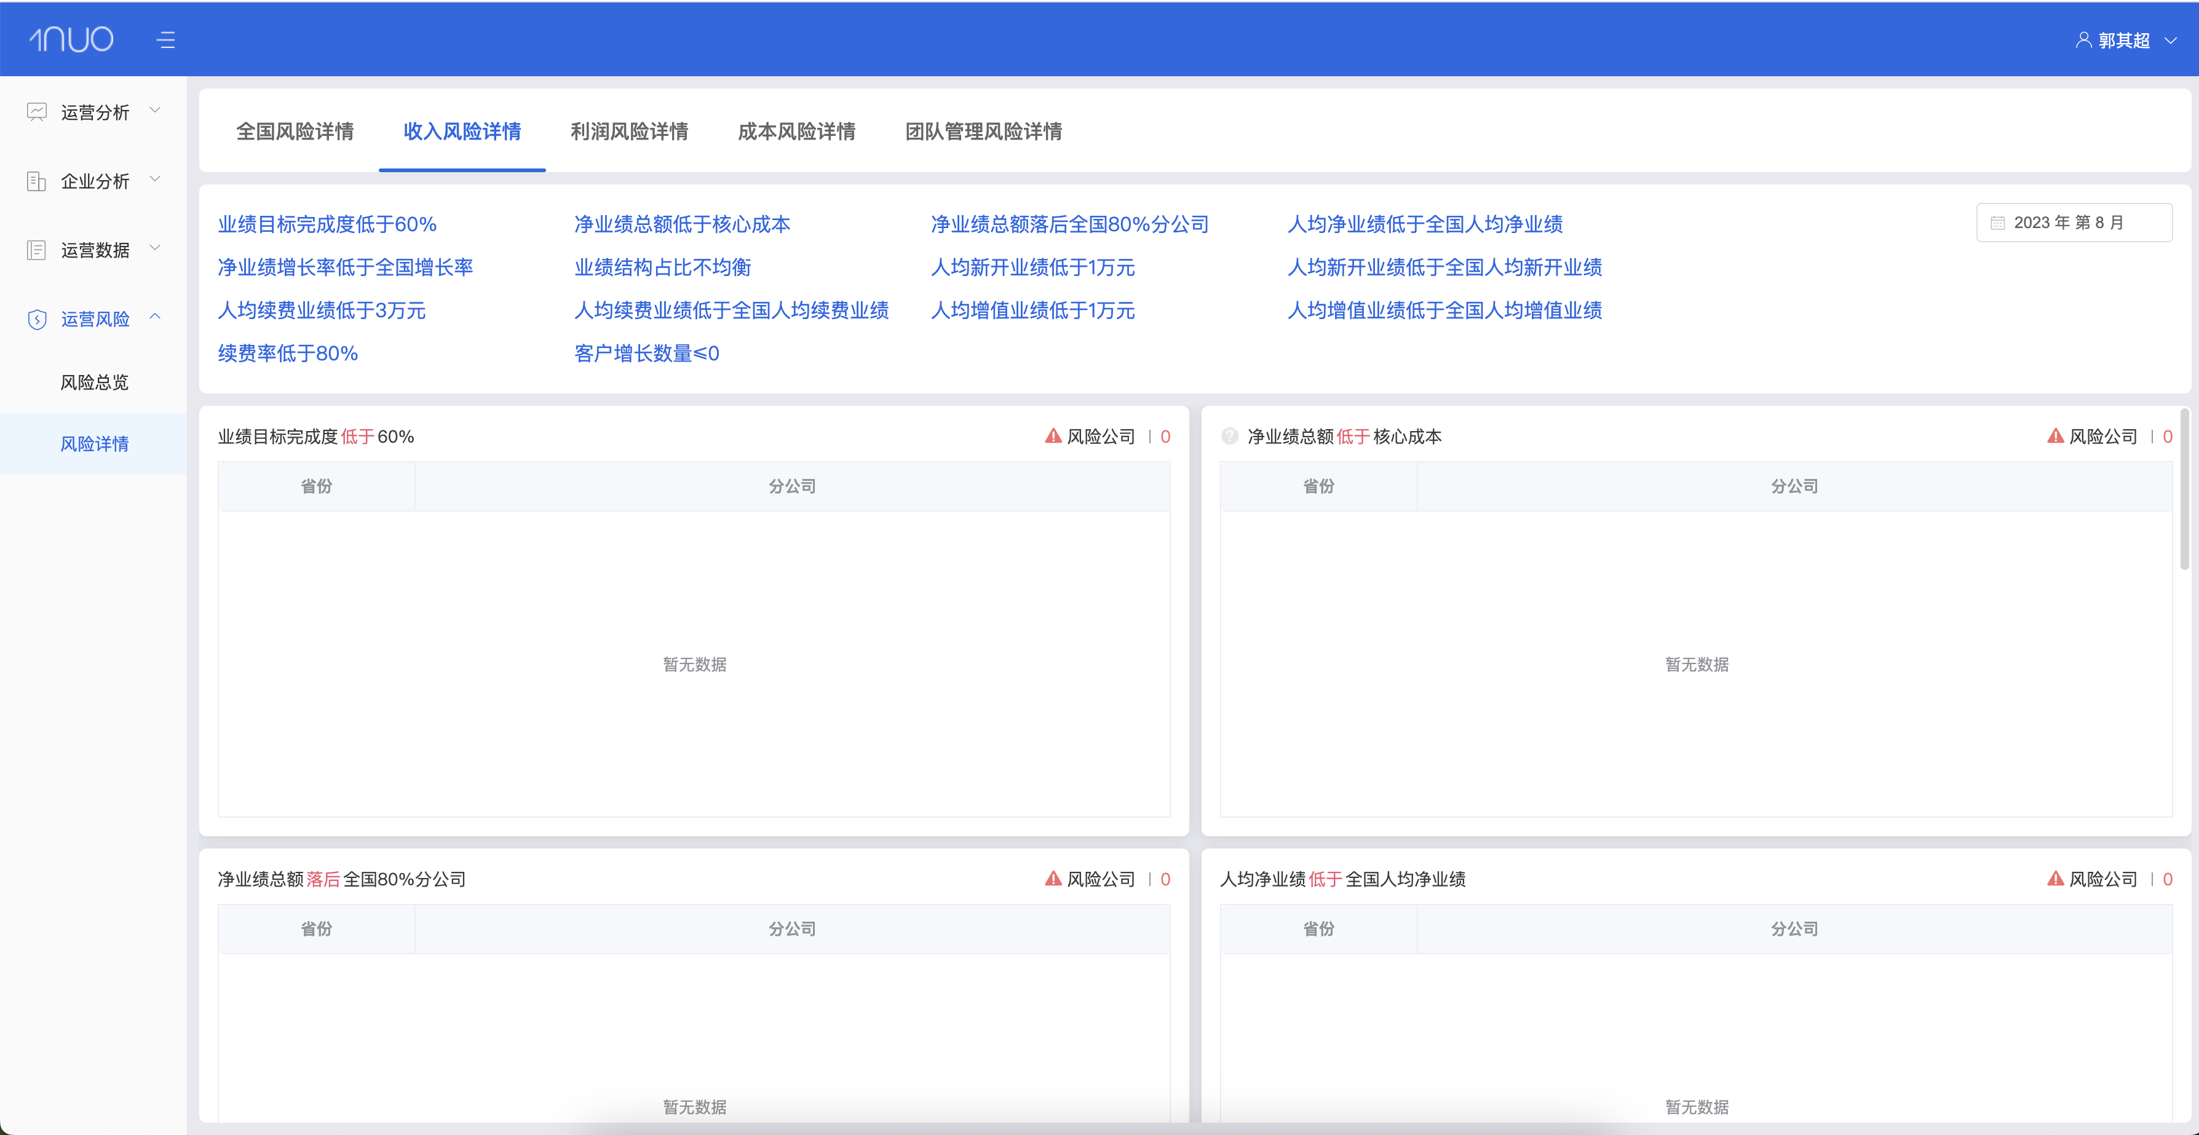2199x1135 pixels.
Task: Click the 省份 column header in the 净业绩总额落后 table
Action: tap(317, 928)
